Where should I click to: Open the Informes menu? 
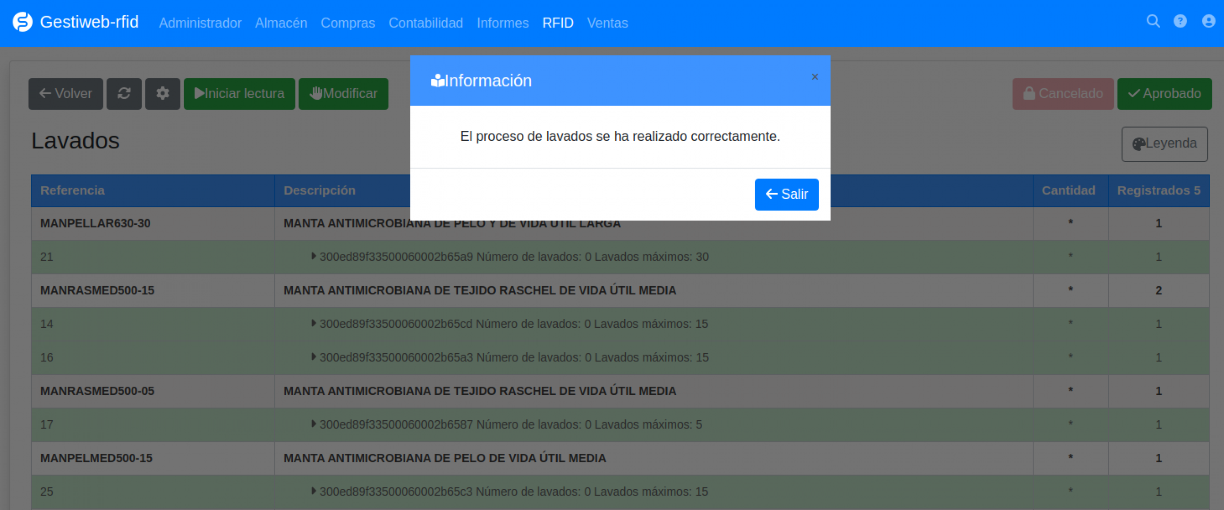(503, 23)
